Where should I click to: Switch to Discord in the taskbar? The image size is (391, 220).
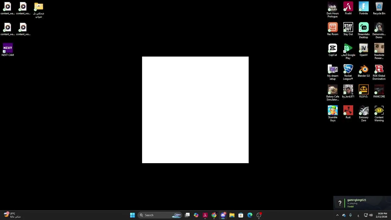coord(223,215)
